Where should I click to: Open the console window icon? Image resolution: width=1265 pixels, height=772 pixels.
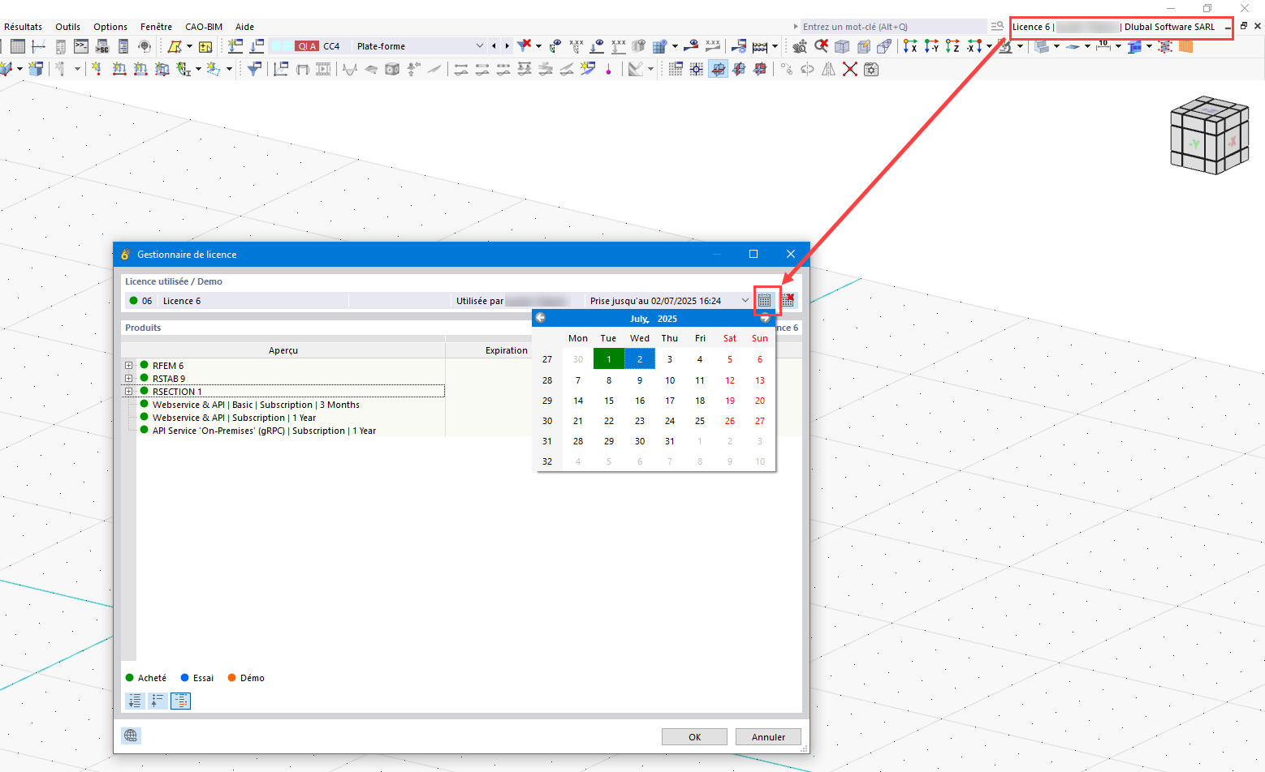click(81, 46)
